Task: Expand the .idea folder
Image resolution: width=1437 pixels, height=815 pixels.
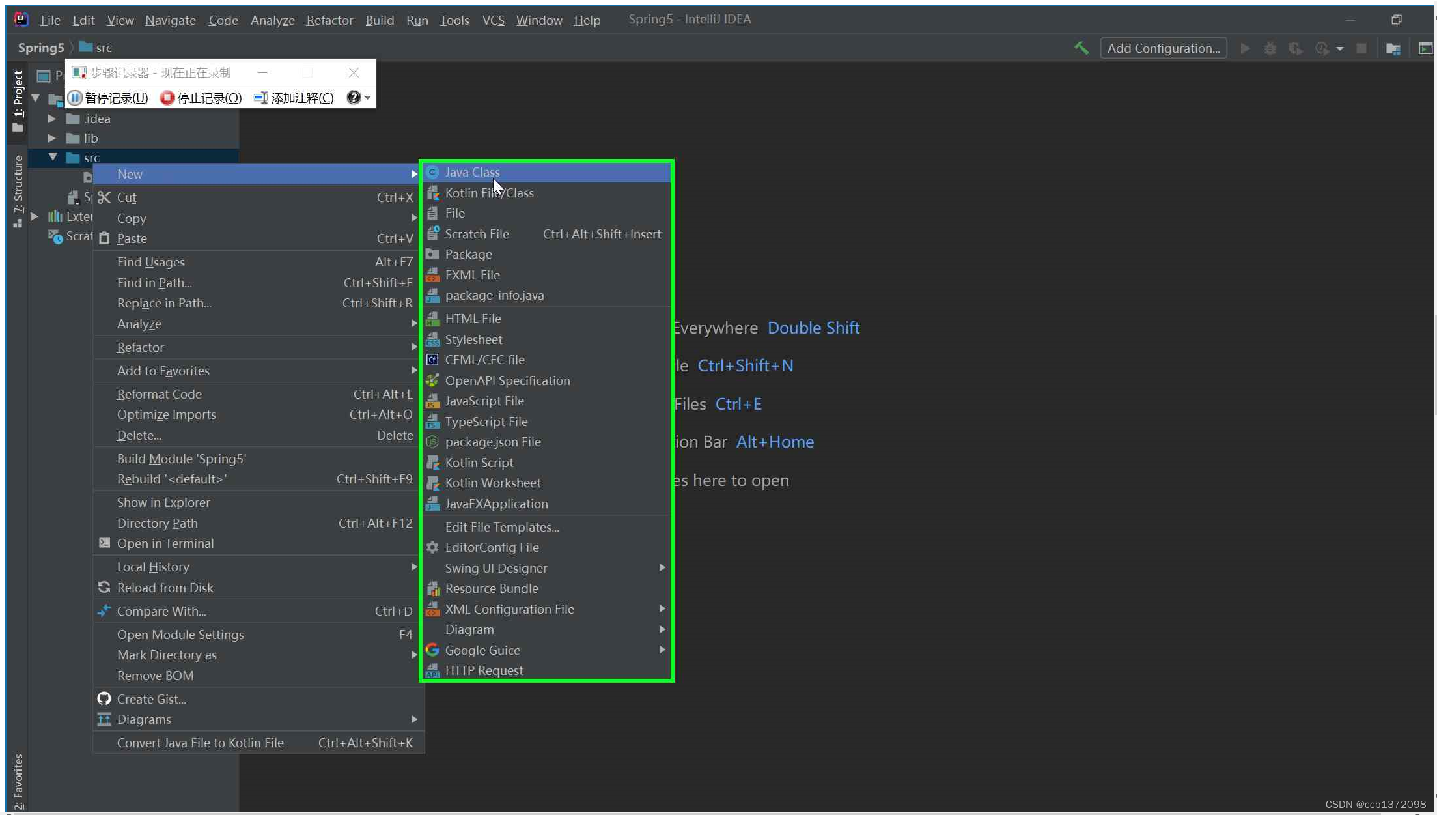Action: (51, 119)
